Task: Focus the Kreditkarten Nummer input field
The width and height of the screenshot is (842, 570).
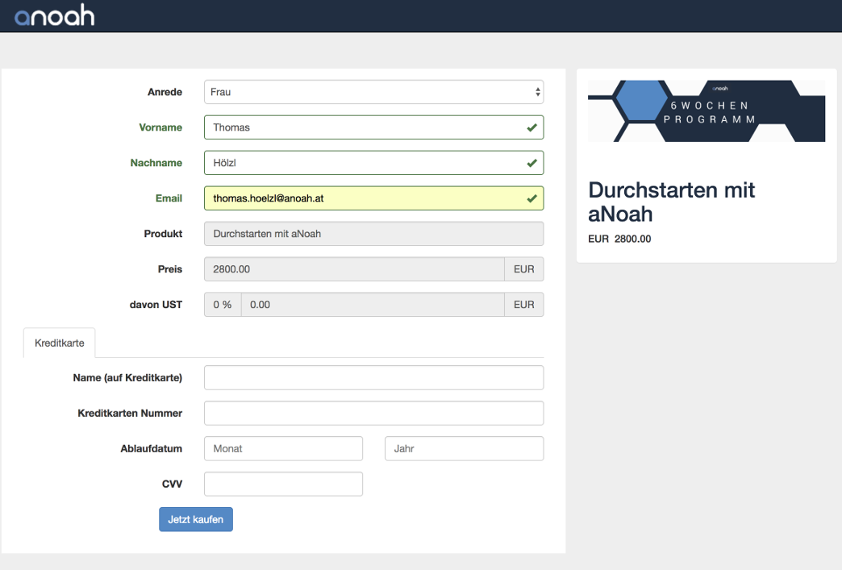Action: (x=373, y=413)
